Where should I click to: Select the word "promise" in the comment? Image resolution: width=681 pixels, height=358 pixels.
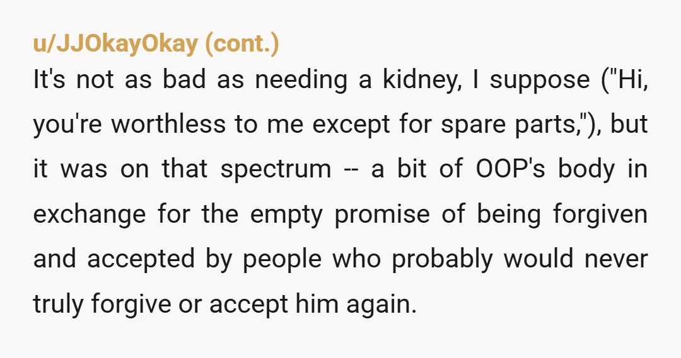382,215
